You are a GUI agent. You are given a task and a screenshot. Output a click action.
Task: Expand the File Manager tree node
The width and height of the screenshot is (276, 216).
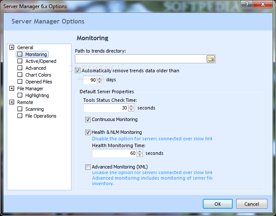pyautogui.click(x=12, y=89)
